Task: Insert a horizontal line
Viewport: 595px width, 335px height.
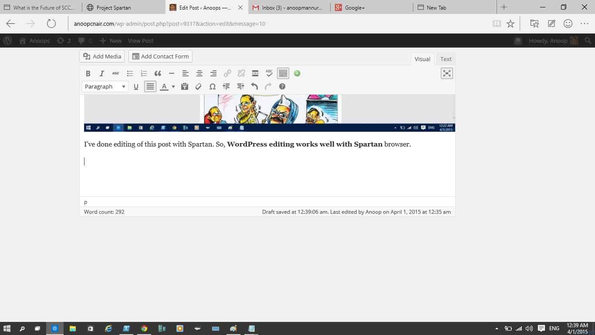Action: (x=172, y=73)
